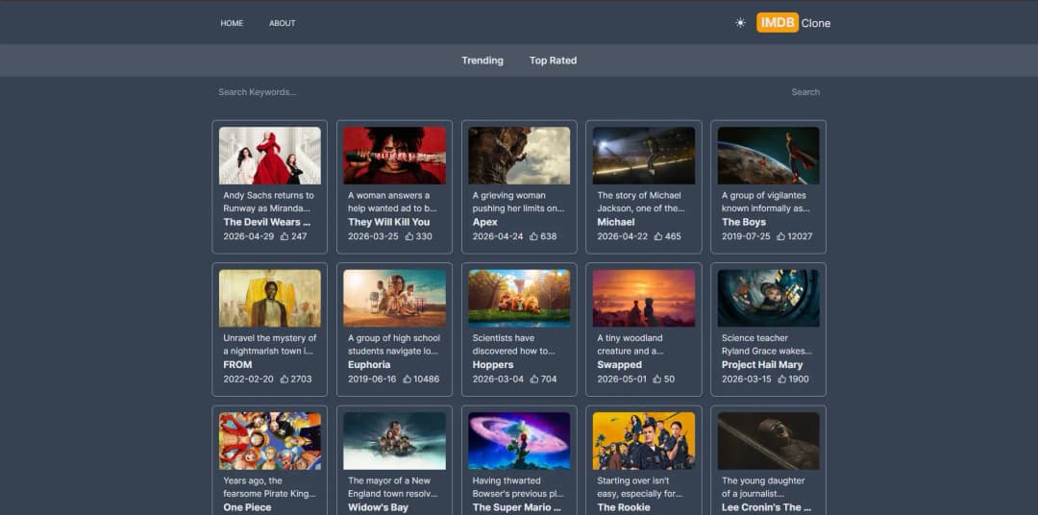Click the IMDB logo badge
This screenshot has height=515, width=1038.
pos(778,22)
